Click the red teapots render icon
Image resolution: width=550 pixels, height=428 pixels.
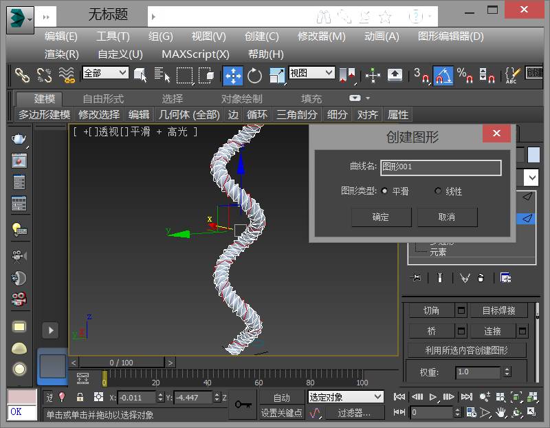19,299
